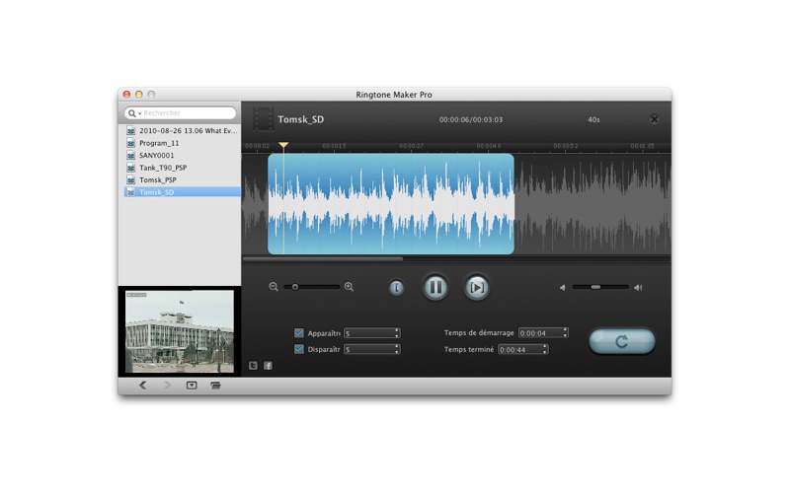Click the video preview thumbnail
The image size is (790, 493).
[180, 331]
